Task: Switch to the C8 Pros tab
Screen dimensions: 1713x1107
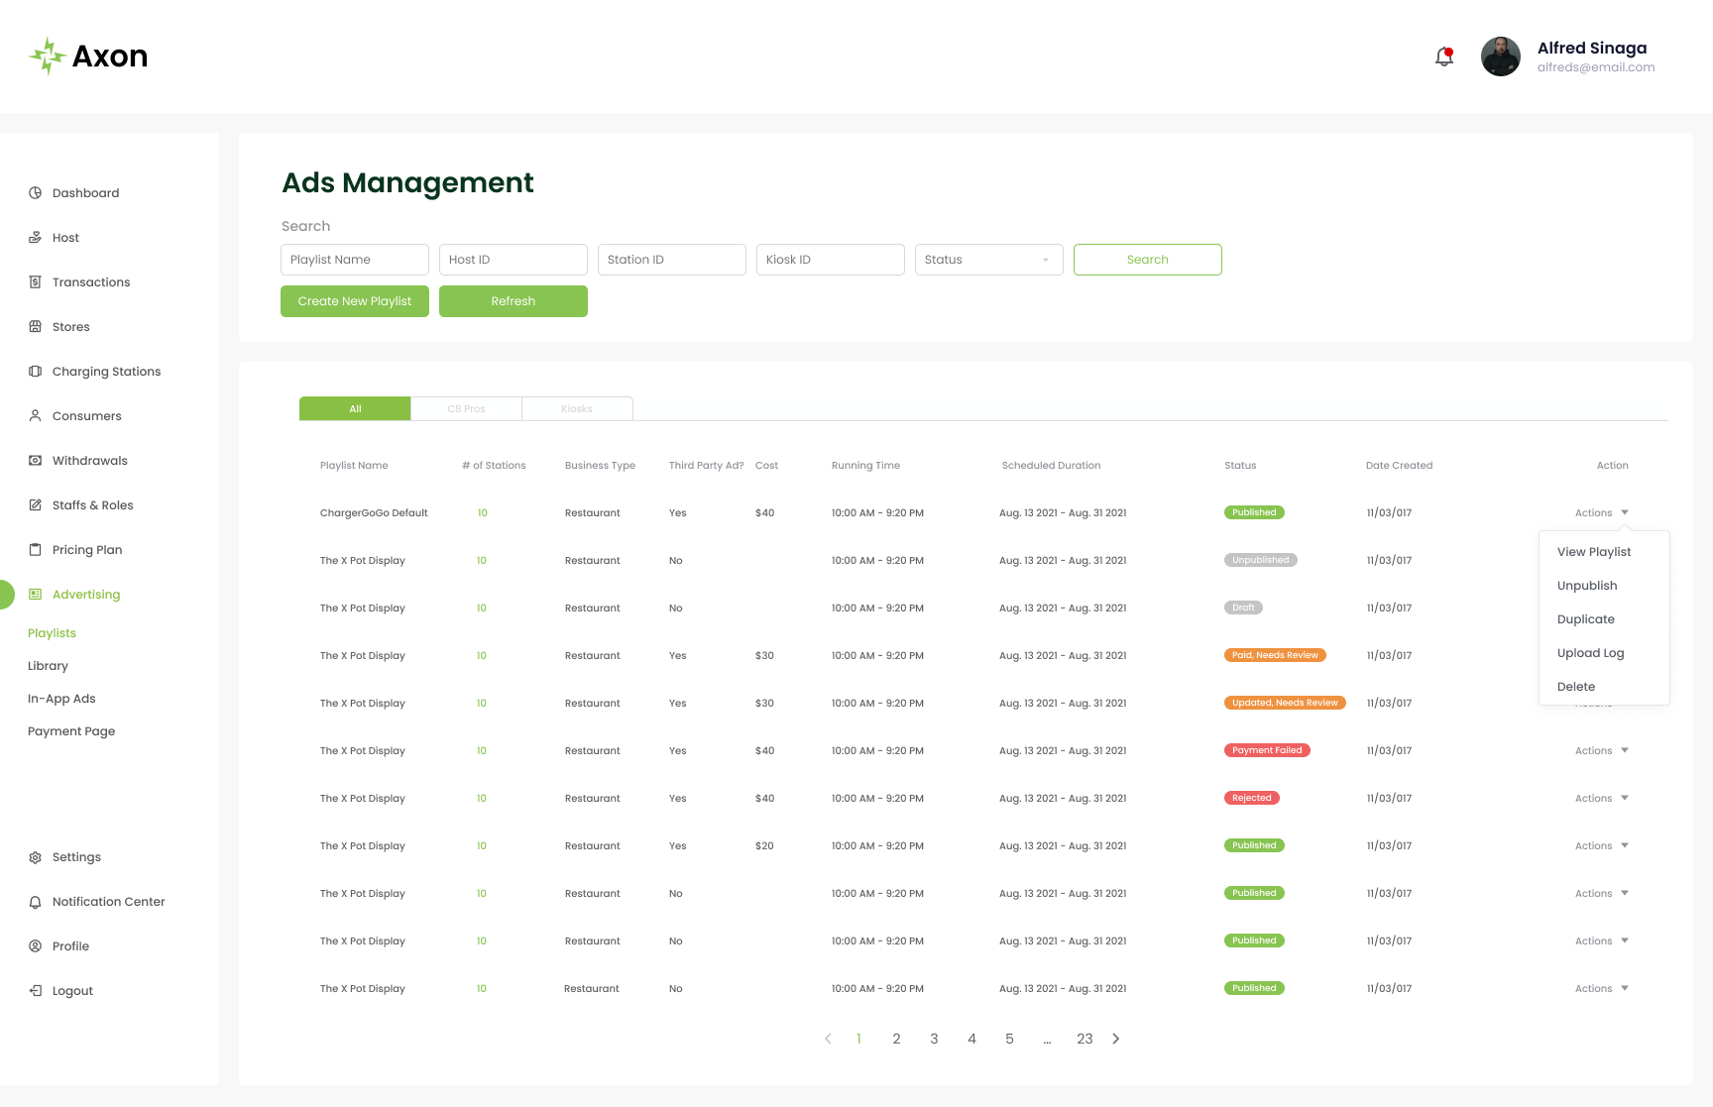Action: (x=466, y=408)
